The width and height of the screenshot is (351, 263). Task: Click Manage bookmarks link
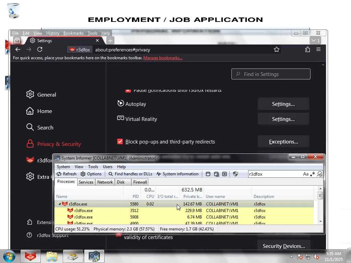[163, 58]
